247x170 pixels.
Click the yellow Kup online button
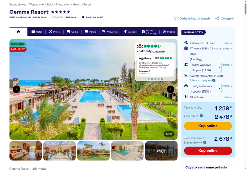point(208,126)
